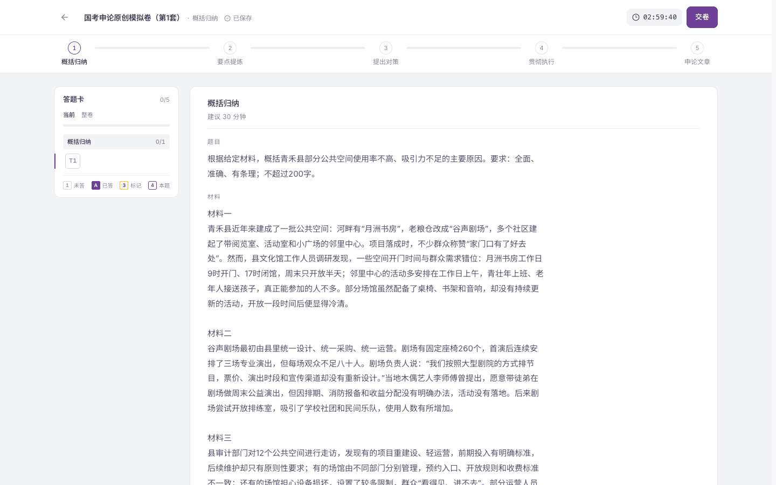
Task: Switch to the 整卷 answer card tab
Action: [87, 115]
